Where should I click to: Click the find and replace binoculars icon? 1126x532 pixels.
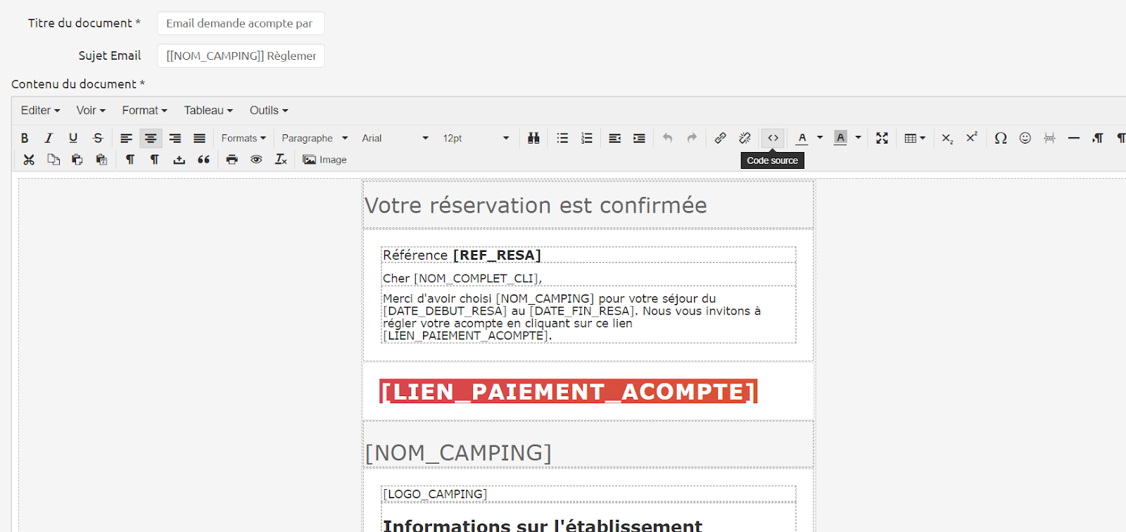click(x=533, y=138)
